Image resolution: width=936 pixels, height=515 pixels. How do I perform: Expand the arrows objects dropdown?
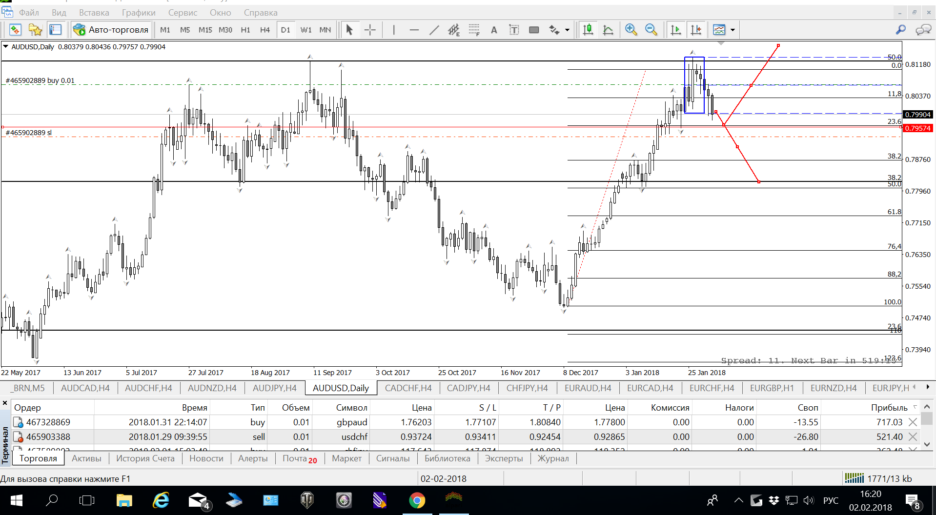pos(567,30)
